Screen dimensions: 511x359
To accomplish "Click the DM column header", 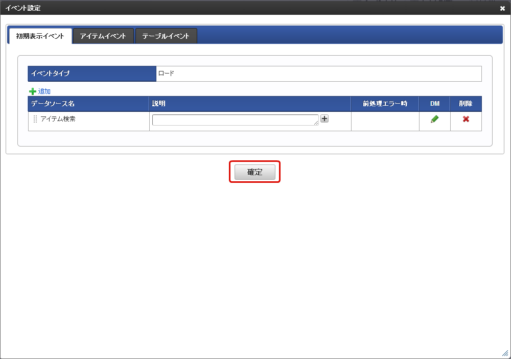I will [x=435, y=104].
